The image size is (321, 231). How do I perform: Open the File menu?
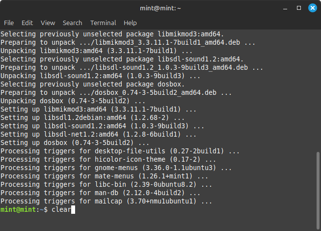(x=9, y=23)
